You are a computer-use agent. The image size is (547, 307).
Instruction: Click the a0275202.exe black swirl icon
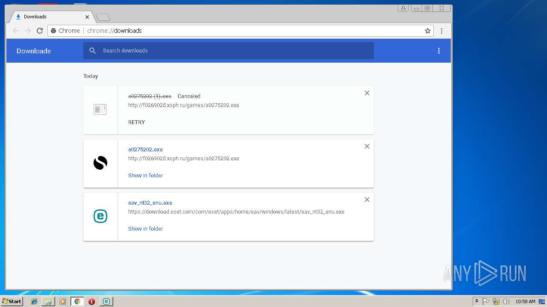100,163
